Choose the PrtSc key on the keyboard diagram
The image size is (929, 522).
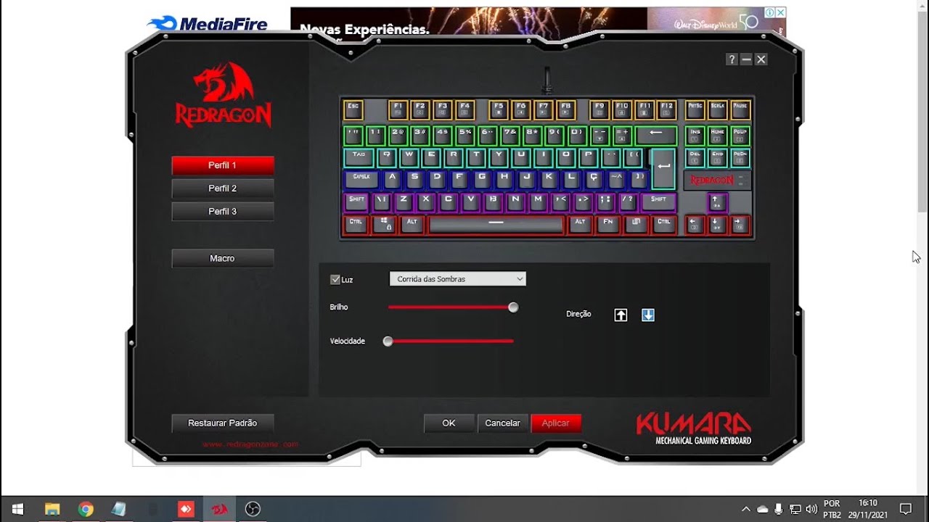(x=695, y=109)
